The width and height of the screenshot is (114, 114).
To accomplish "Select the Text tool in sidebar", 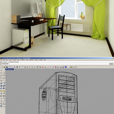I will [1, 101].
